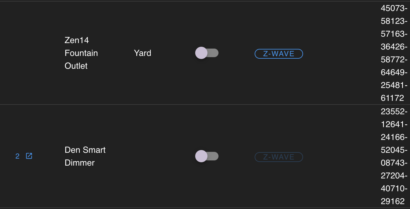Click the dimmed Z-WAVE chip for Den Smart Dimmer
Screen dimensions: 410x209
[x=279, y=157]
